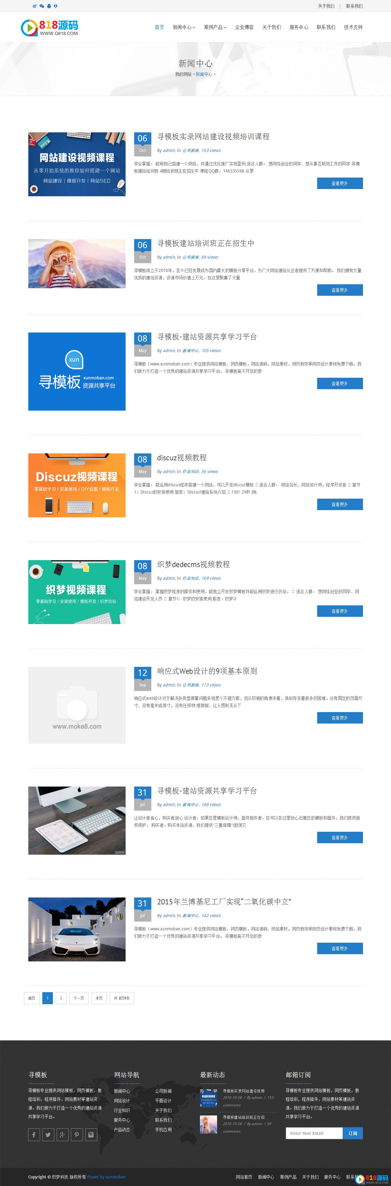Click 查看更多 for 寻模板实录网站建设视频培训课程
The height and width of the screenshot is (1186, 391).
click(x=340, y=183)
